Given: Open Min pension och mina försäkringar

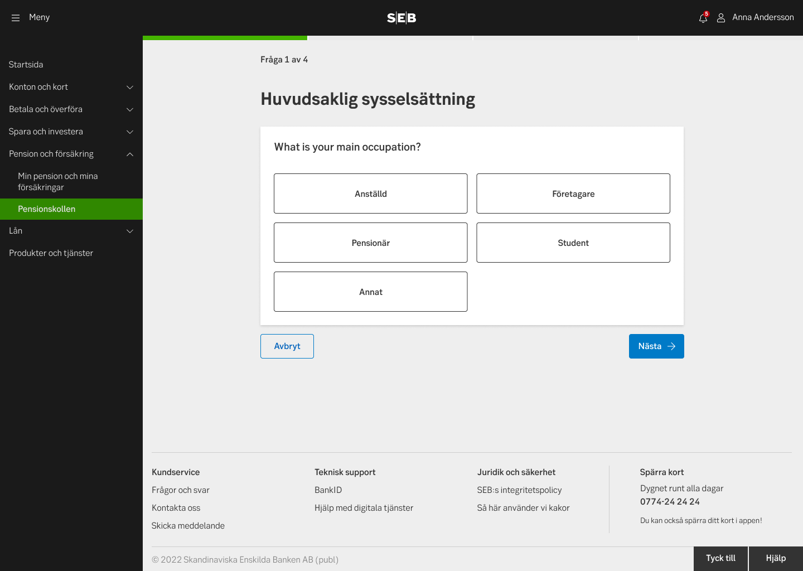Looking at the screenshot, I should point(58,182).
